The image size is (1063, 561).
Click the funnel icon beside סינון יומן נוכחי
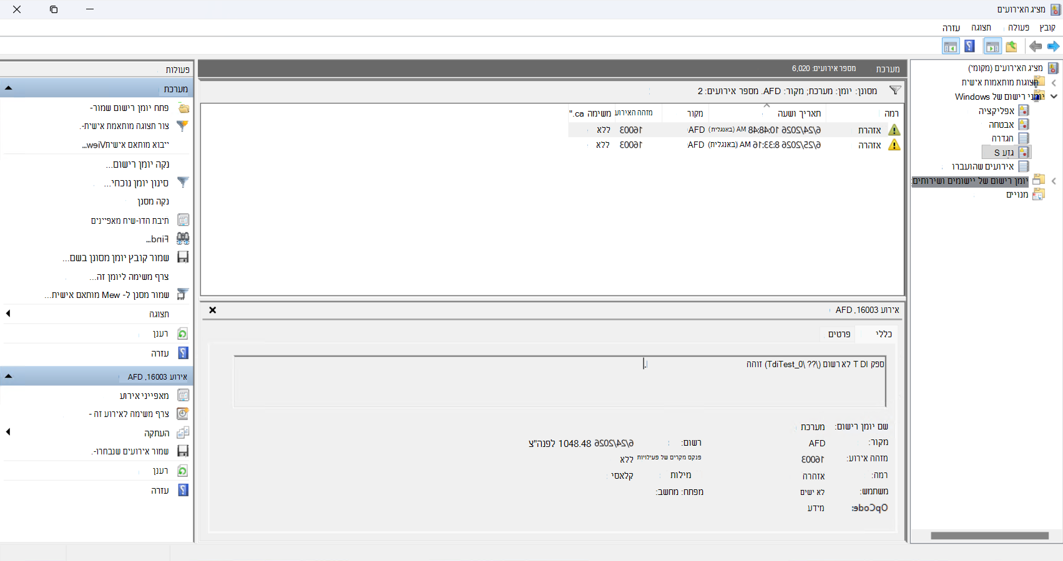tap(183, 183)
